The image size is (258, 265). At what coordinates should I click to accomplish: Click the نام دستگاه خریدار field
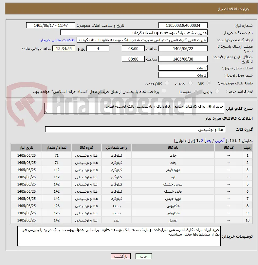click(134, 33)
